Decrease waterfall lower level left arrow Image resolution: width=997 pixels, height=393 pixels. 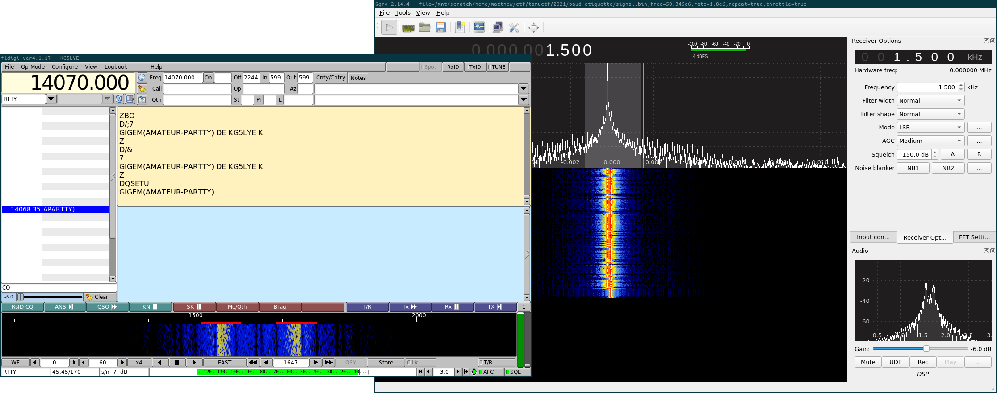(35, 363)
